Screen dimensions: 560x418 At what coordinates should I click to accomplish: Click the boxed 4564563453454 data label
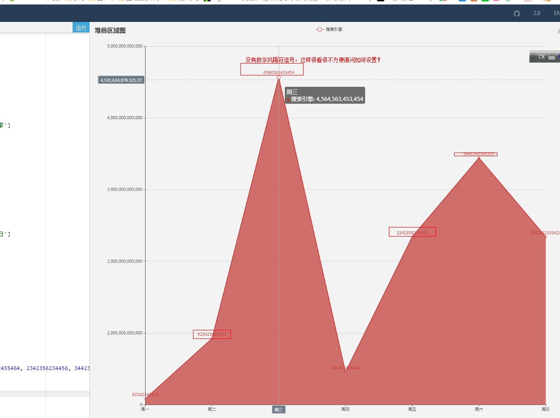coord(272,69)
